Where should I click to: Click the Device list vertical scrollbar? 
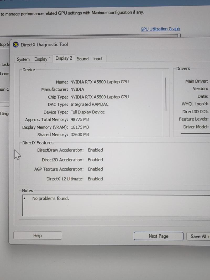166,94
